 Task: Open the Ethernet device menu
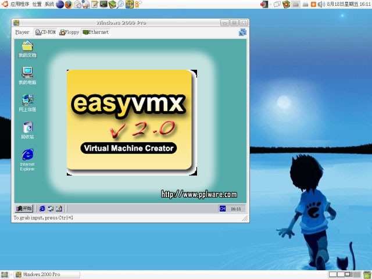coord(95,32)
